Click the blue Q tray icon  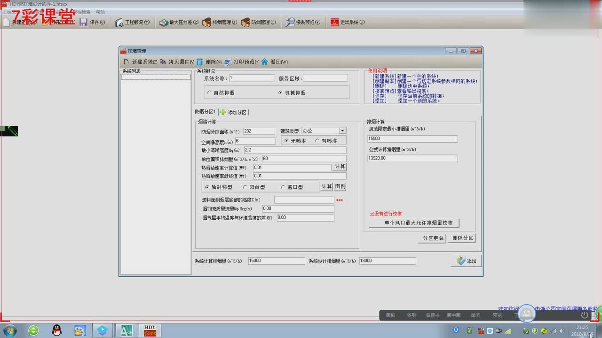point(456,330)
